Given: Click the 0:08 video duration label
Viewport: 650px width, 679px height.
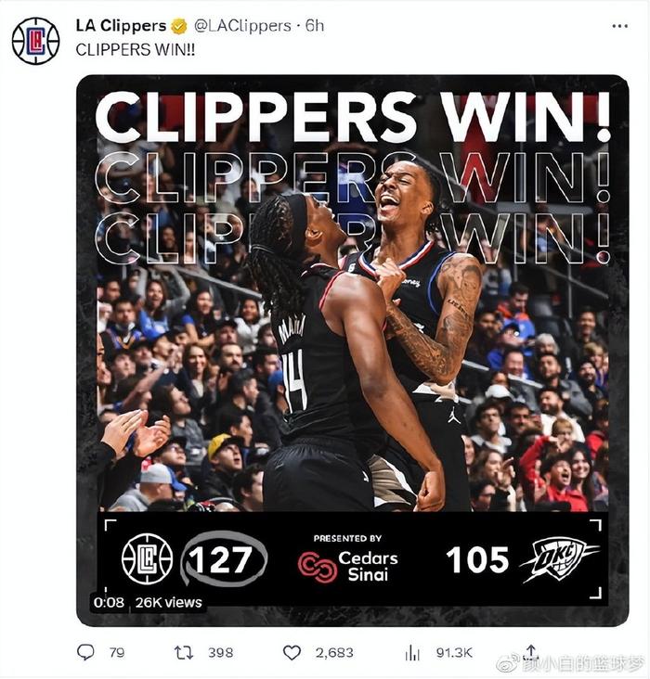Looking at the screenshot, I should coord(109,602).
